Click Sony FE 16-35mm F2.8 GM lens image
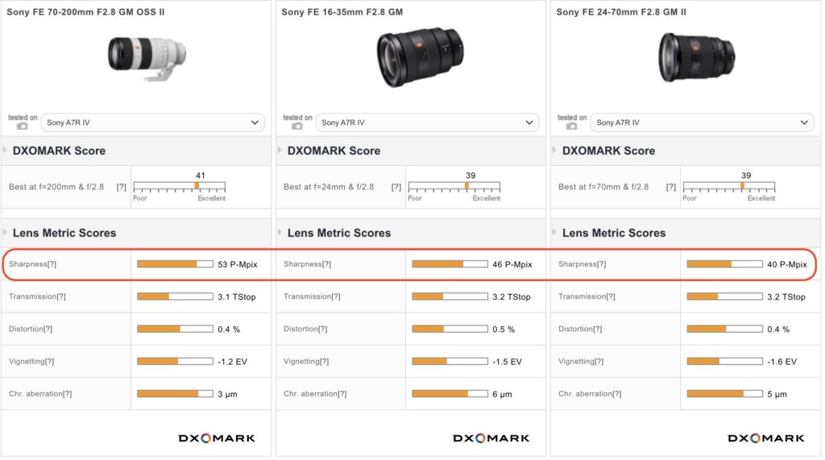825x460 pixels. [x=421, y=57]
